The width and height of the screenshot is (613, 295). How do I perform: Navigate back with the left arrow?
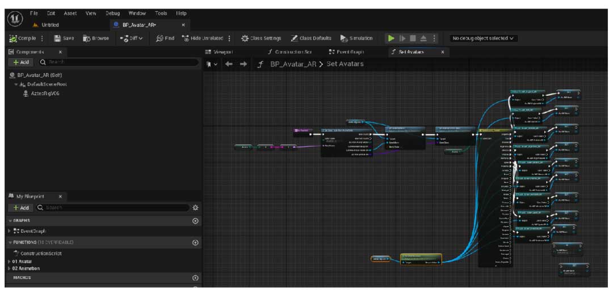point(229,65)
